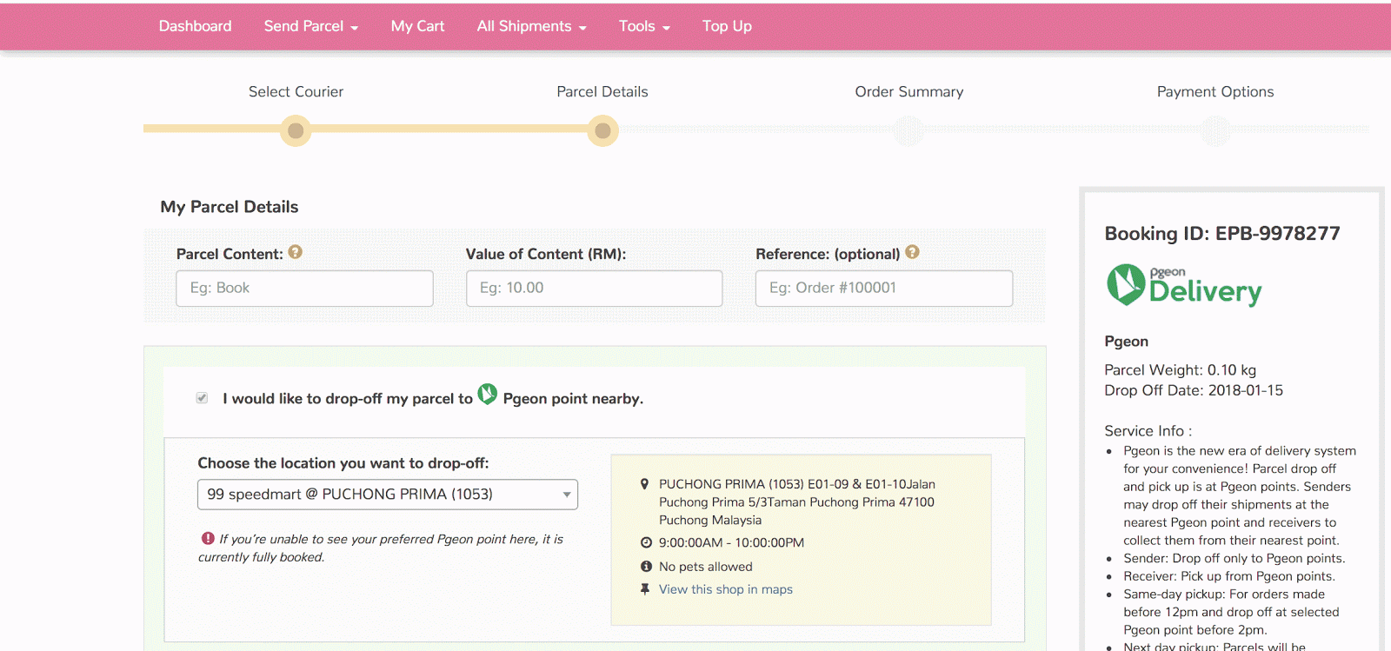Click the Parcel Content help question icon
Image resolution: width=1391 pixels, height=651 pixels.
pyautogui.click(x=296, y=252)
